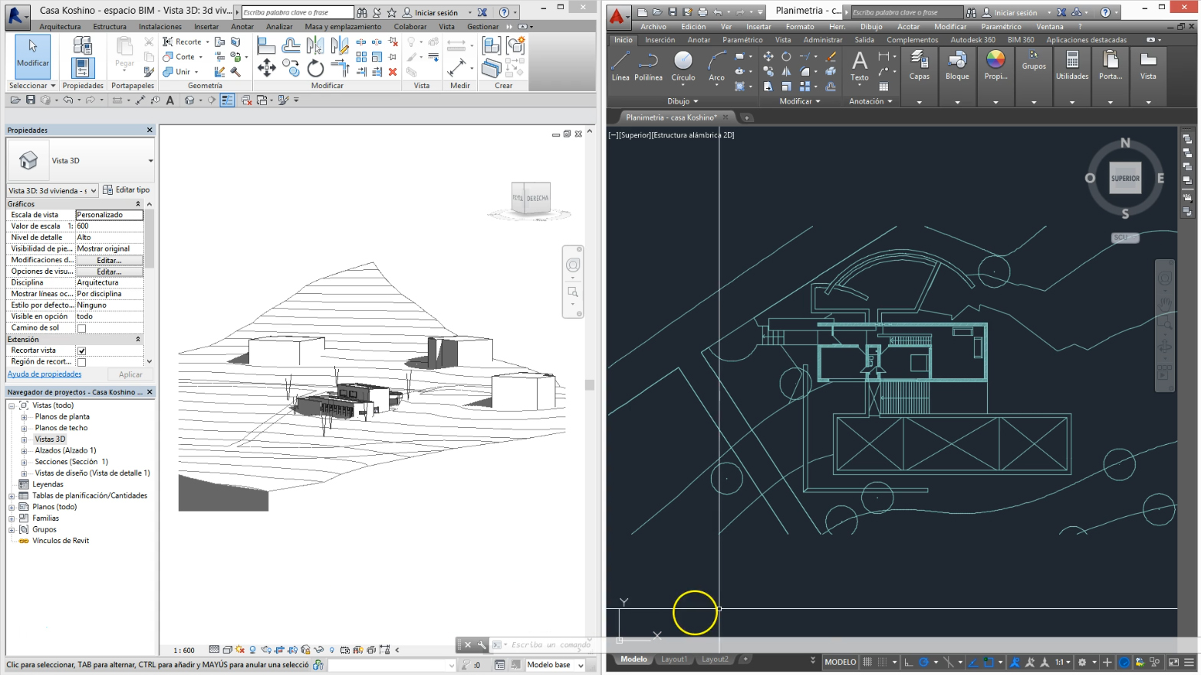Switch to the Layout1 tab
Screen dimensions: 1201x675
pos(673,660)
